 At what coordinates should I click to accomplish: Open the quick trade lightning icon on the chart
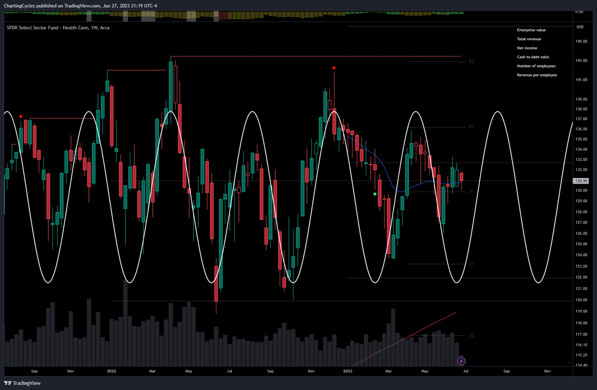point(462,361)
